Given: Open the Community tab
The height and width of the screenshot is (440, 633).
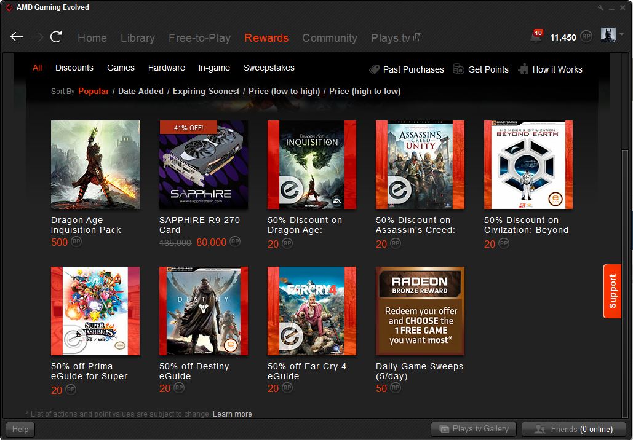Looking at the screenshot, I should pos(329,38).
